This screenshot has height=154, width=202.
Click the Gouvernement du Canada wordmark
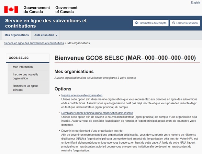(x=37, y=10)
